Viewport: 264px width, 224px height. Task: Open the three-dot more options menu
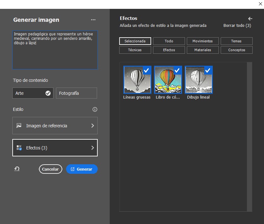(x=93, y=20)
